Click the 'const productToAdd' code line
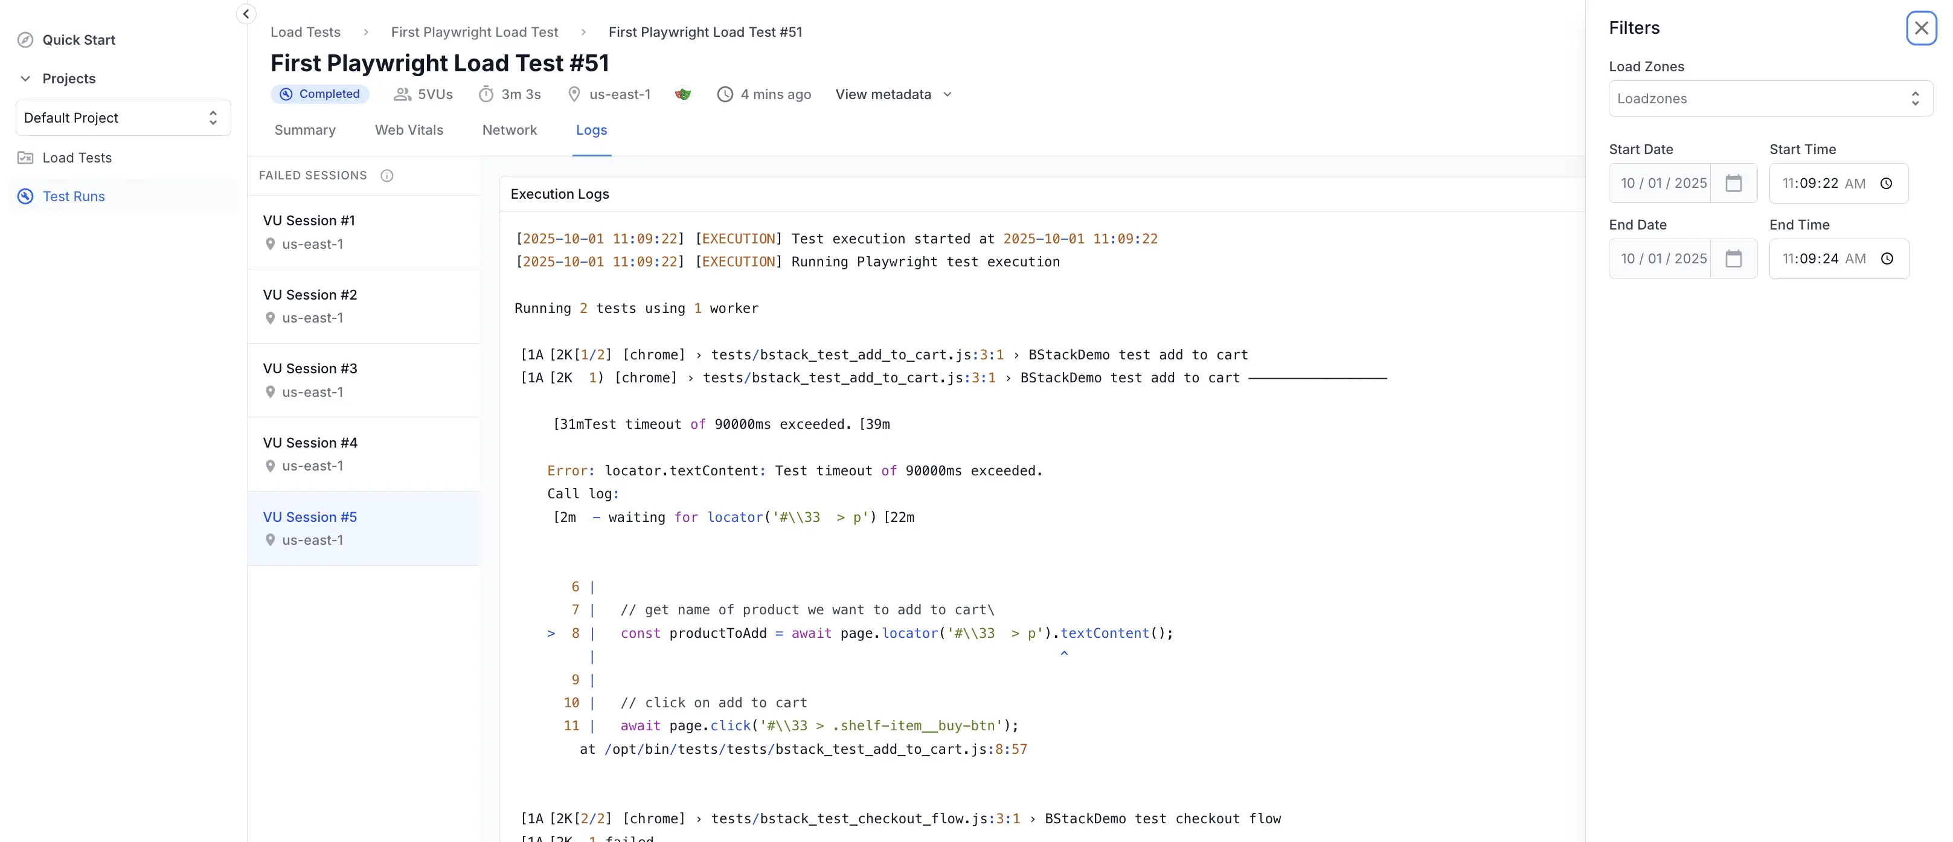1953x842 pixels. coord(896,632)
